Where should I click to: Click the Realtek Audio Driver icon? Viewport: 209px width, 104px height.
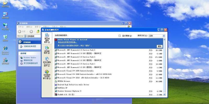pos(56,85)
